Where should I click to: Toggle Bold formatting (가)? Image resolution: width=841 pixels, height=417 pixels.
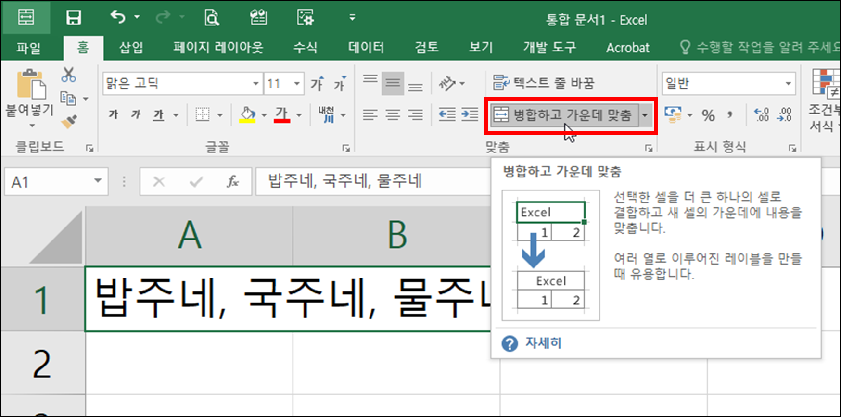click(x=114, y=115)
